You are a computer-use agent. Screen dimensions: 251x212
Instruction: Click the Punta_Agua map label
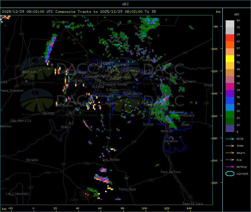coord(127,189)
